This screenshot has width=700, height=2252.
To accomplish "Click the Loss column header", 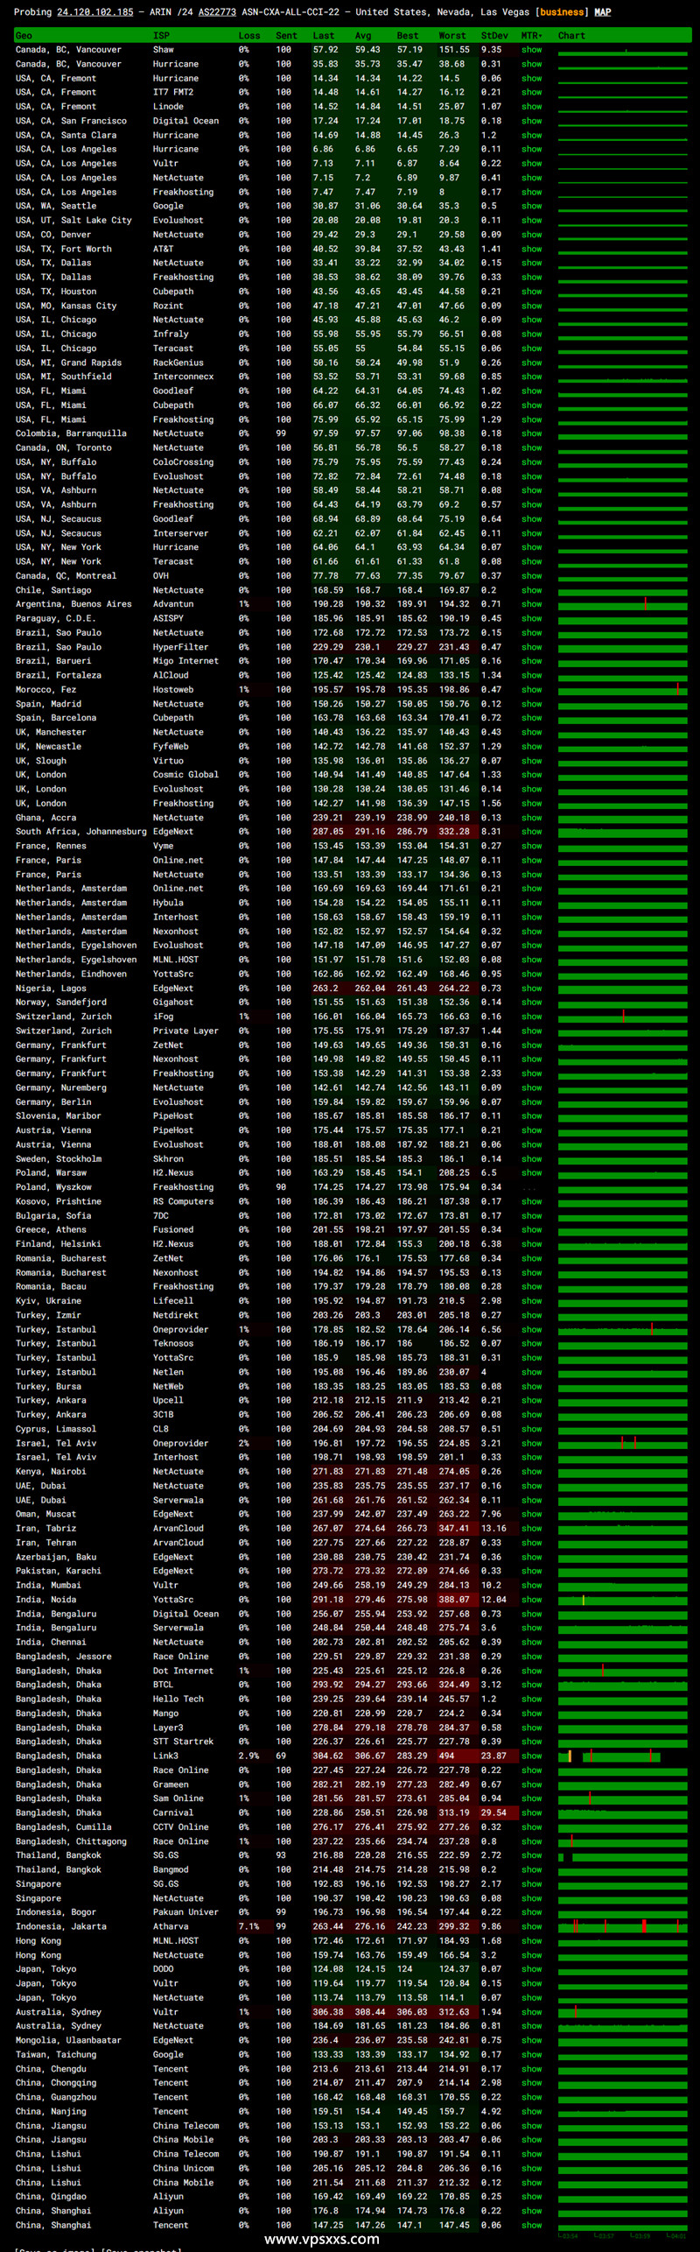I will (249, 36).
